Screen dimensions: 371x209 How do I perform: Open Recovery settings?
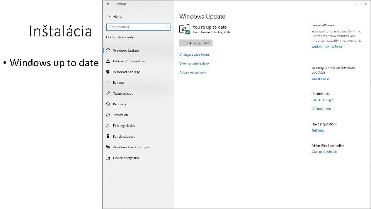pos(119,104)
